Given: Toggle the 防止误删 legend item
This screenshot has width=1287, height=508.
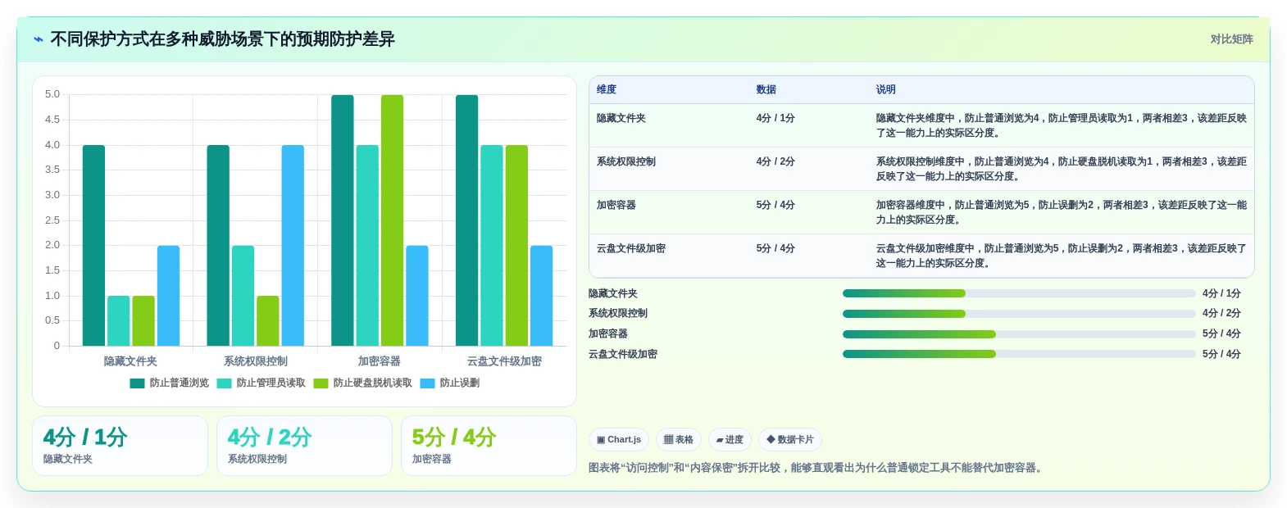Looking at the screenshot, I should [449, 383].
